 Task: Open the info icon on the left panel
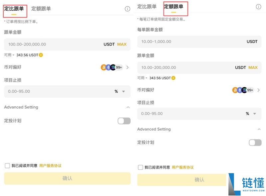[x=127, y=9]
